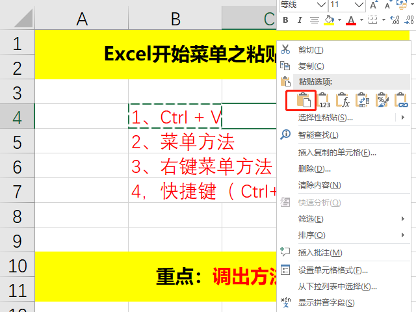Click the Bold button in mini toolbar
The width and height of the screenshot is (416, 312).
click(x=285, y=20)
